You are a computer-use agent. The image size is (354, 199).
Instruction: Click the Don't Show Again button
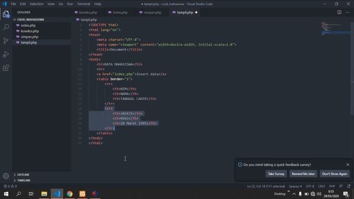tap(335, 174)
